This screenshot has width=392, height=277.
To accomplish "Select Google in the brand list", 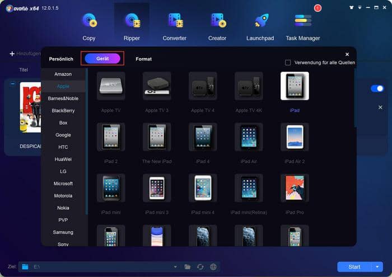I will pos(63,135).
